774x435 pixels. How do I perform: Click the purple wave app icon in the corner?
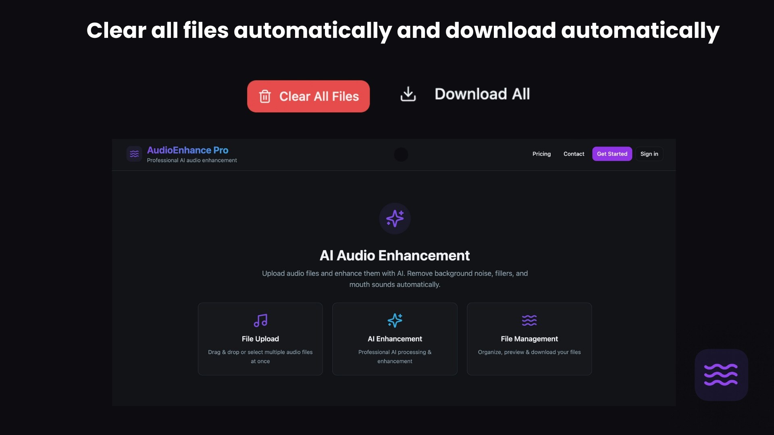pyautogui.click(x=721, y=375)
